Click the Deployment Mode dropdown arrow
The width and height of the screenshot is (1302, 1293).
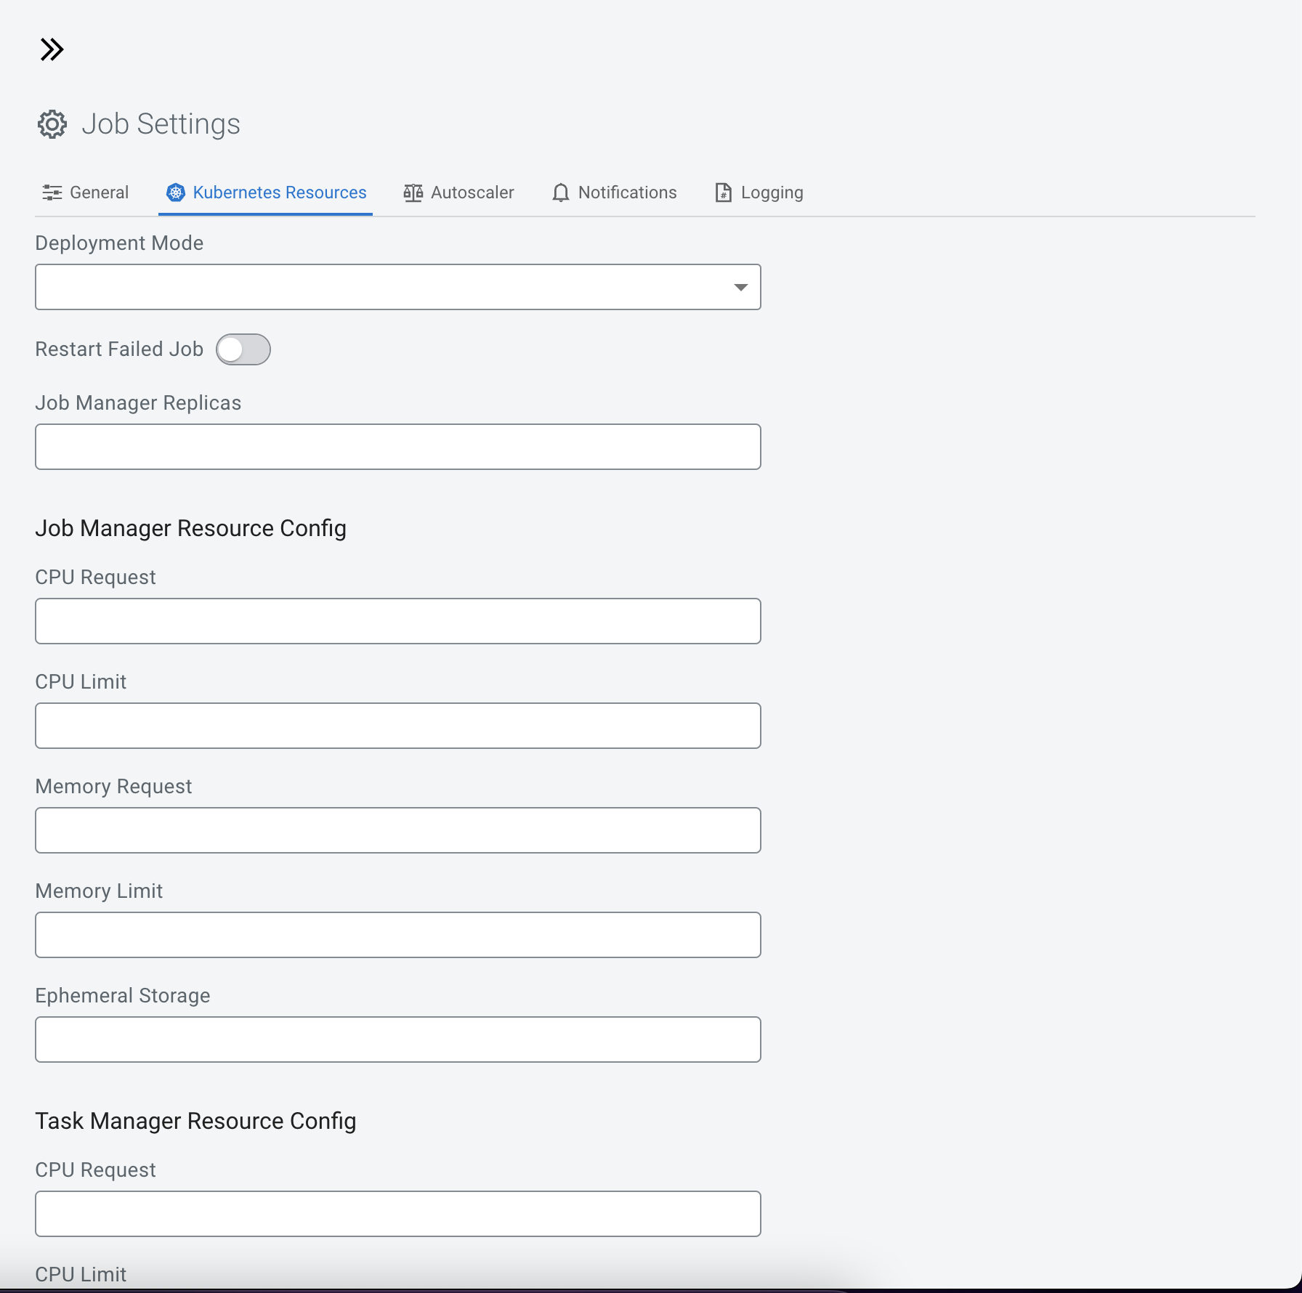pyautogui.click(x=740, y=287)
